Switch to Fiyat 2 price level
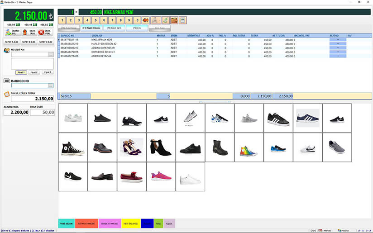The width and height of the screenshot is (373, 233). (x=34, y=72)
